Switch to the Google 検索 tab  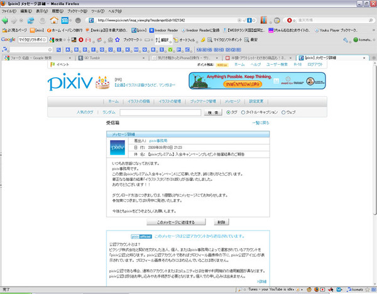coord(38,58)
